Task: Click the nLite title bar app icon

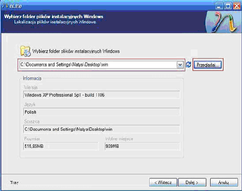Action: point(5,6)
